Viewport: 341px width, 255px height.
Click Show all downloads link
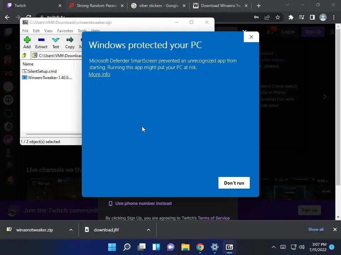click(x=316, y=229)
